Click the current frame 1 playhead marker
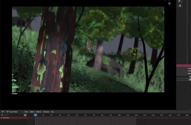This screenshot has height=125, width=191. click(35, 115)
